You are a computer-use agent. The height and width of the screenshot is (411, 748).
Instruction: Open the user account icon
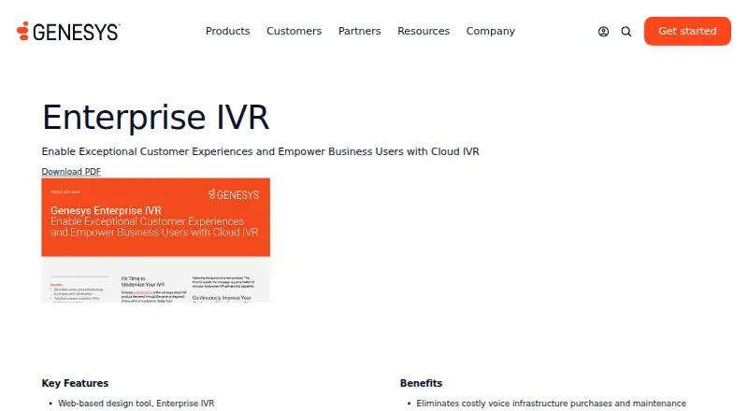pos(603,32)
